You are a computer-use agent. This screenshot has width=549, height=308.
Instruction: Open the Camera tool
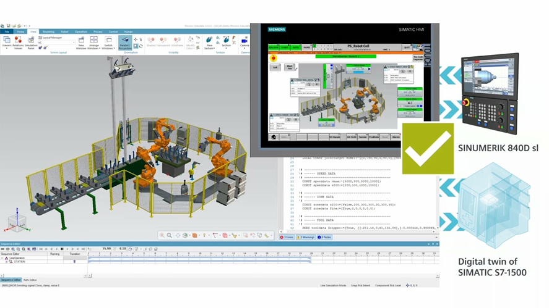(244, 42)
